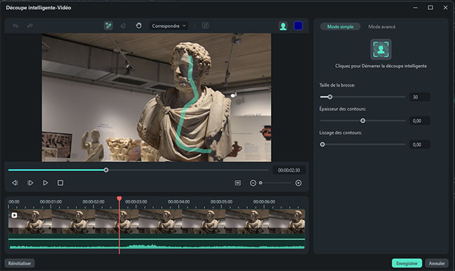Maximize the Découpe intelligente window

click(x=430, y=8)
